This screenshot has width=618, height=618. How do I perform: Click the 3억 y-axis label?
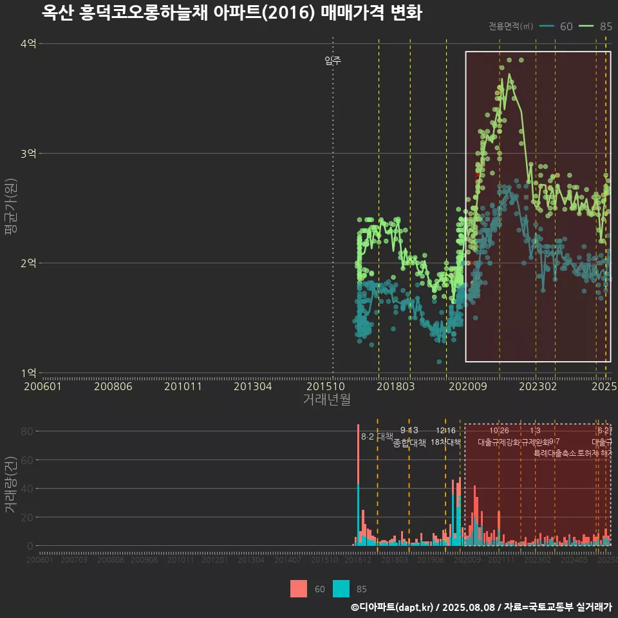(x=28, y=153)
